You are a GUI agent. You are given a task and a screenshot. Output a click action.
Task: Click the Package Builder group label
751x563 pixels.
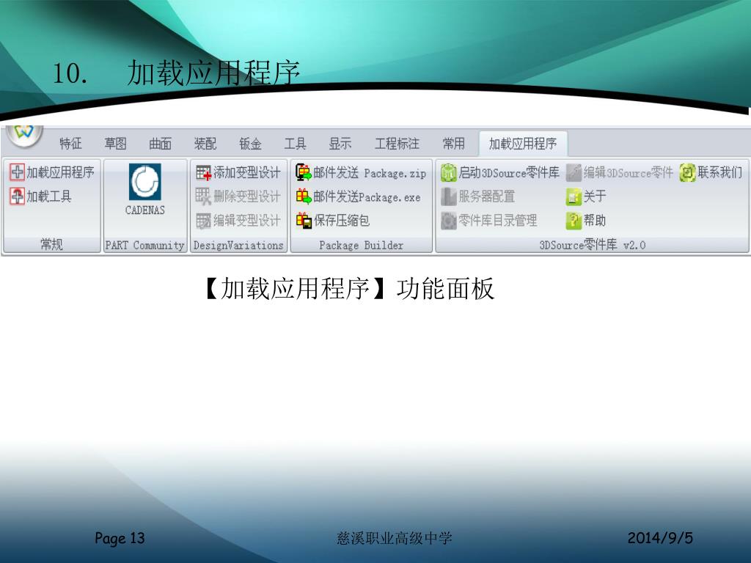click(361, 245)
